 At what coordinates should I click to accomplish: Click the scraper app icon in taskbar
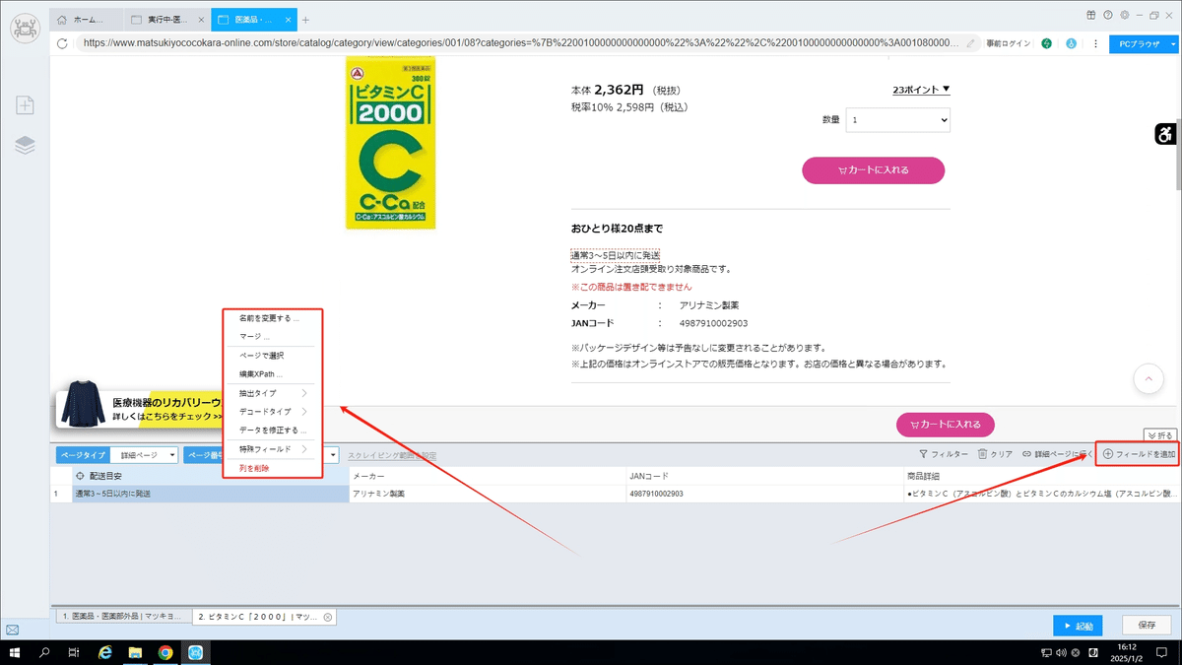(x=195, y=652)
